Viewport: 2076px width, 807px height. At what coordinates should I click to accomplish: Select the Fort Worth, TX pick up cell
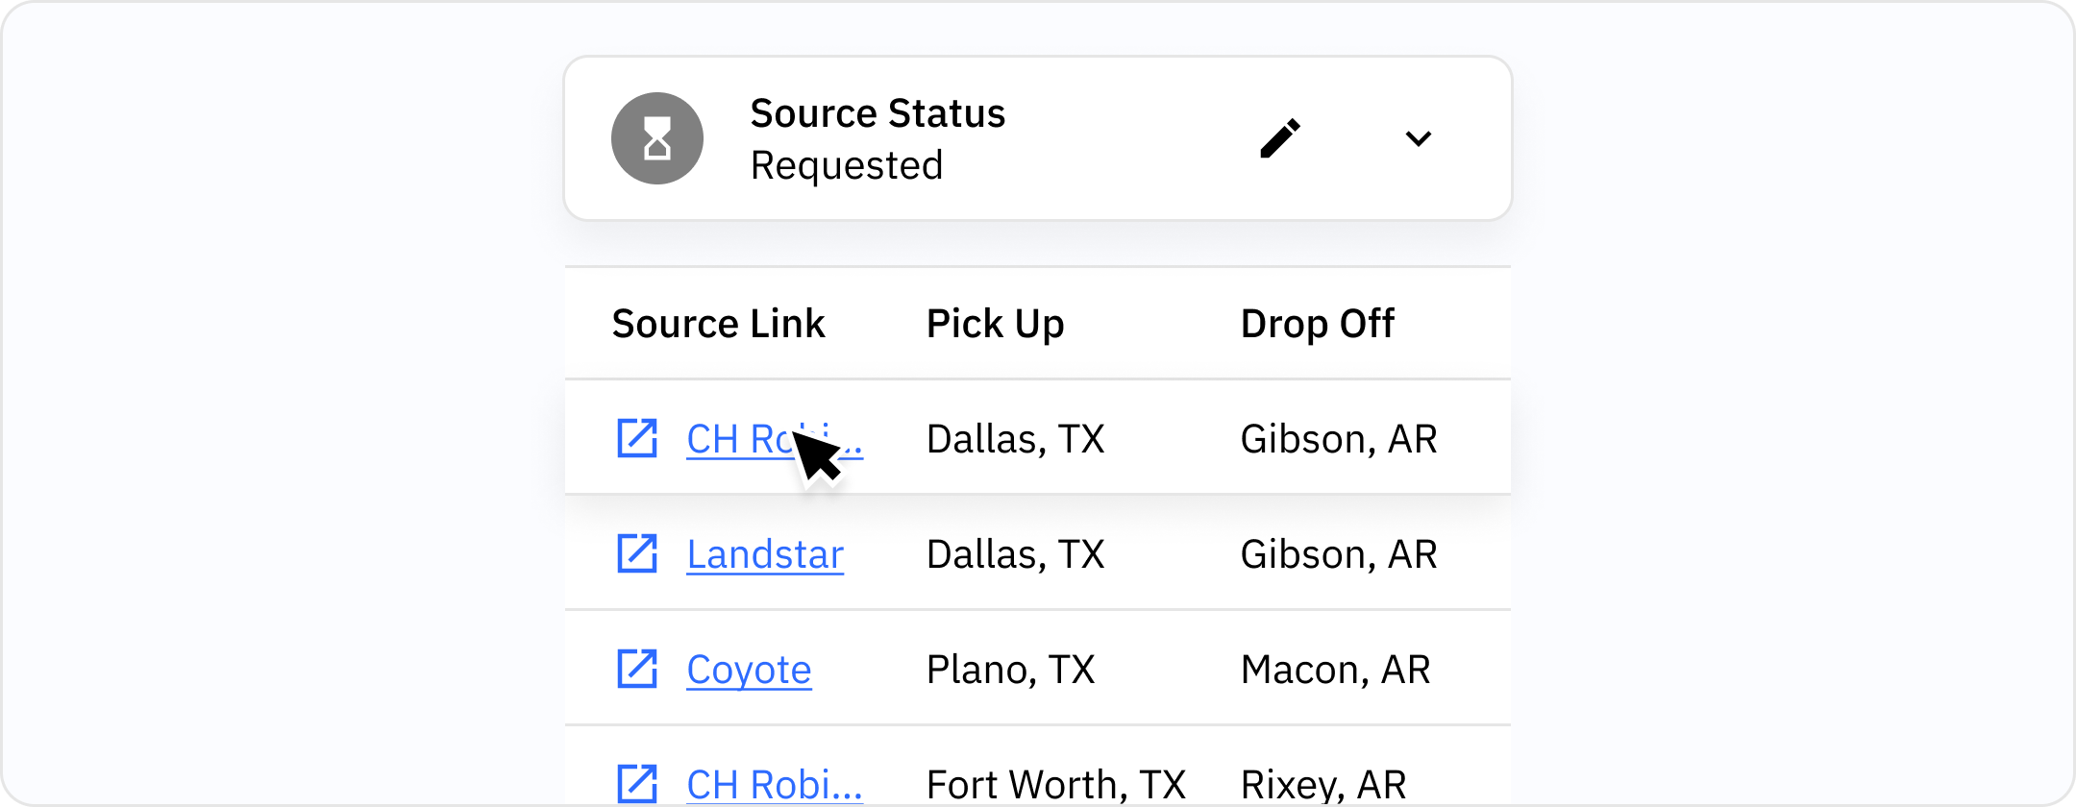tap(1055, 785)
